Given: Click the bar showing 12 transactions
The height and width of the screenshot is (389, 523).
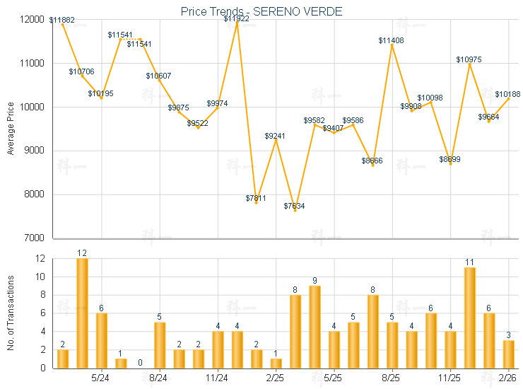Looking at the screenshot, I should tap(82, 313).
